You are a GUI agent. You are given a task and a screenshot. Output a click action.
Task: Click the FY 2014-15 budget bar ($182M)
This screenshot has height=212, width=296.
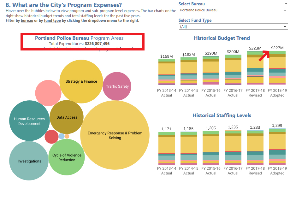click(189, 71)
